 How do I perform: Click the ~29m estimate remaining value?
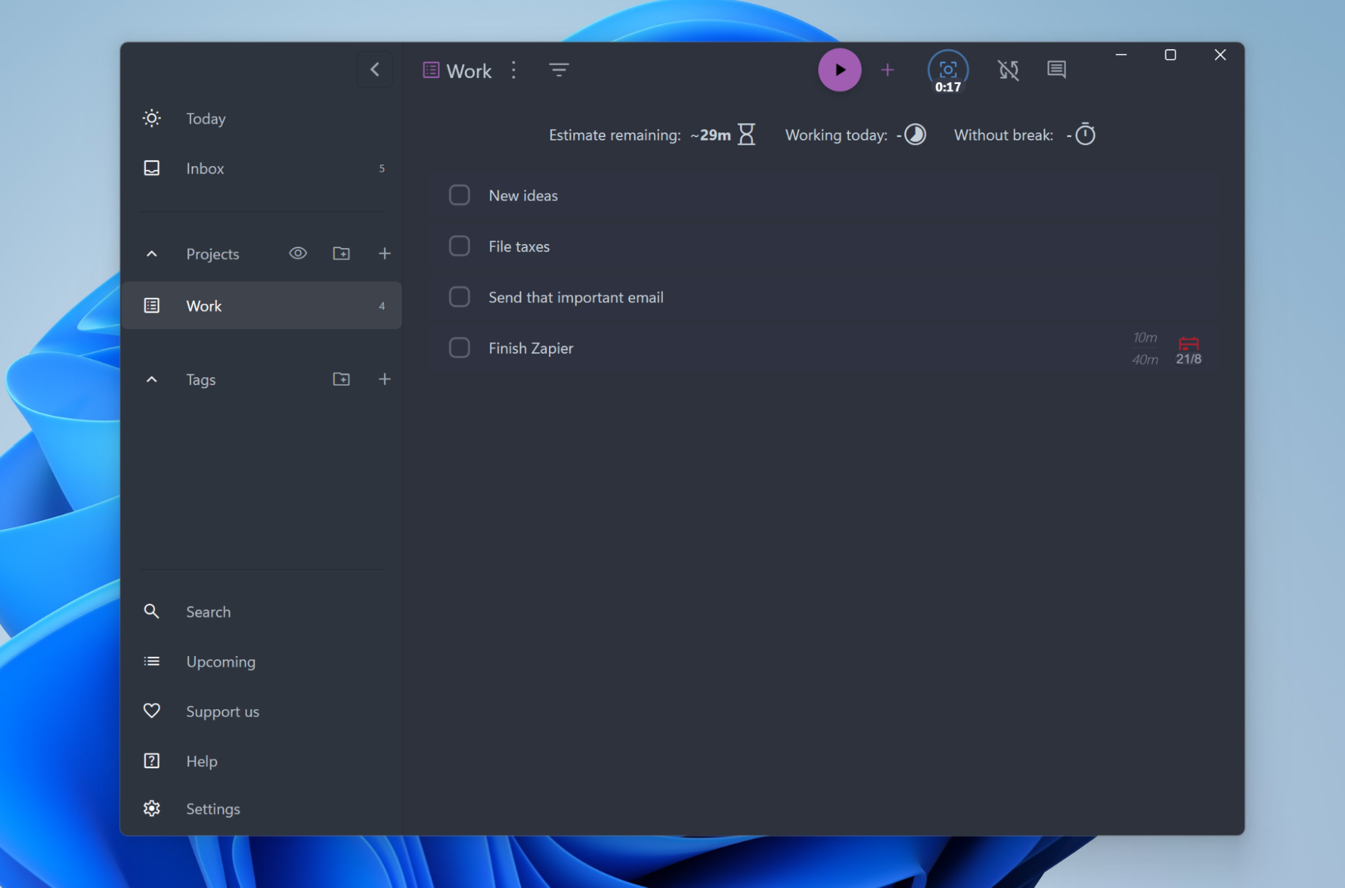711,135
